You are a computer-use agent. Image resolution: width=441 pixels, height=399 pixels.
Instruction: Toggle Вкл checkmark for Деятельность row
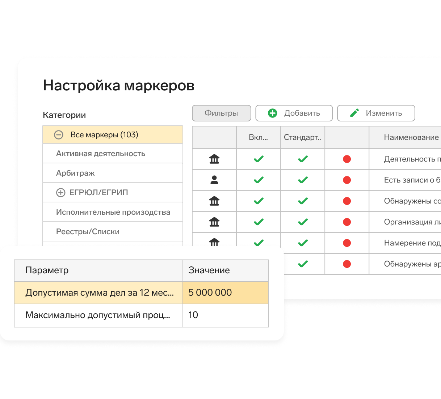coord(259,159)
